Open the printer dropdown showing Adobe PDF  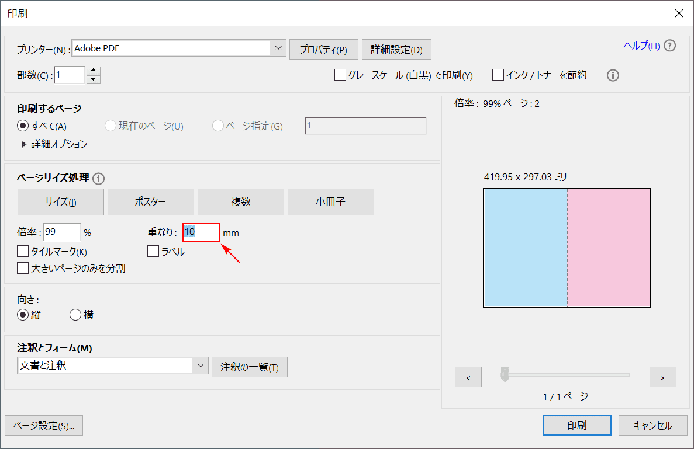tap(179, 48)
